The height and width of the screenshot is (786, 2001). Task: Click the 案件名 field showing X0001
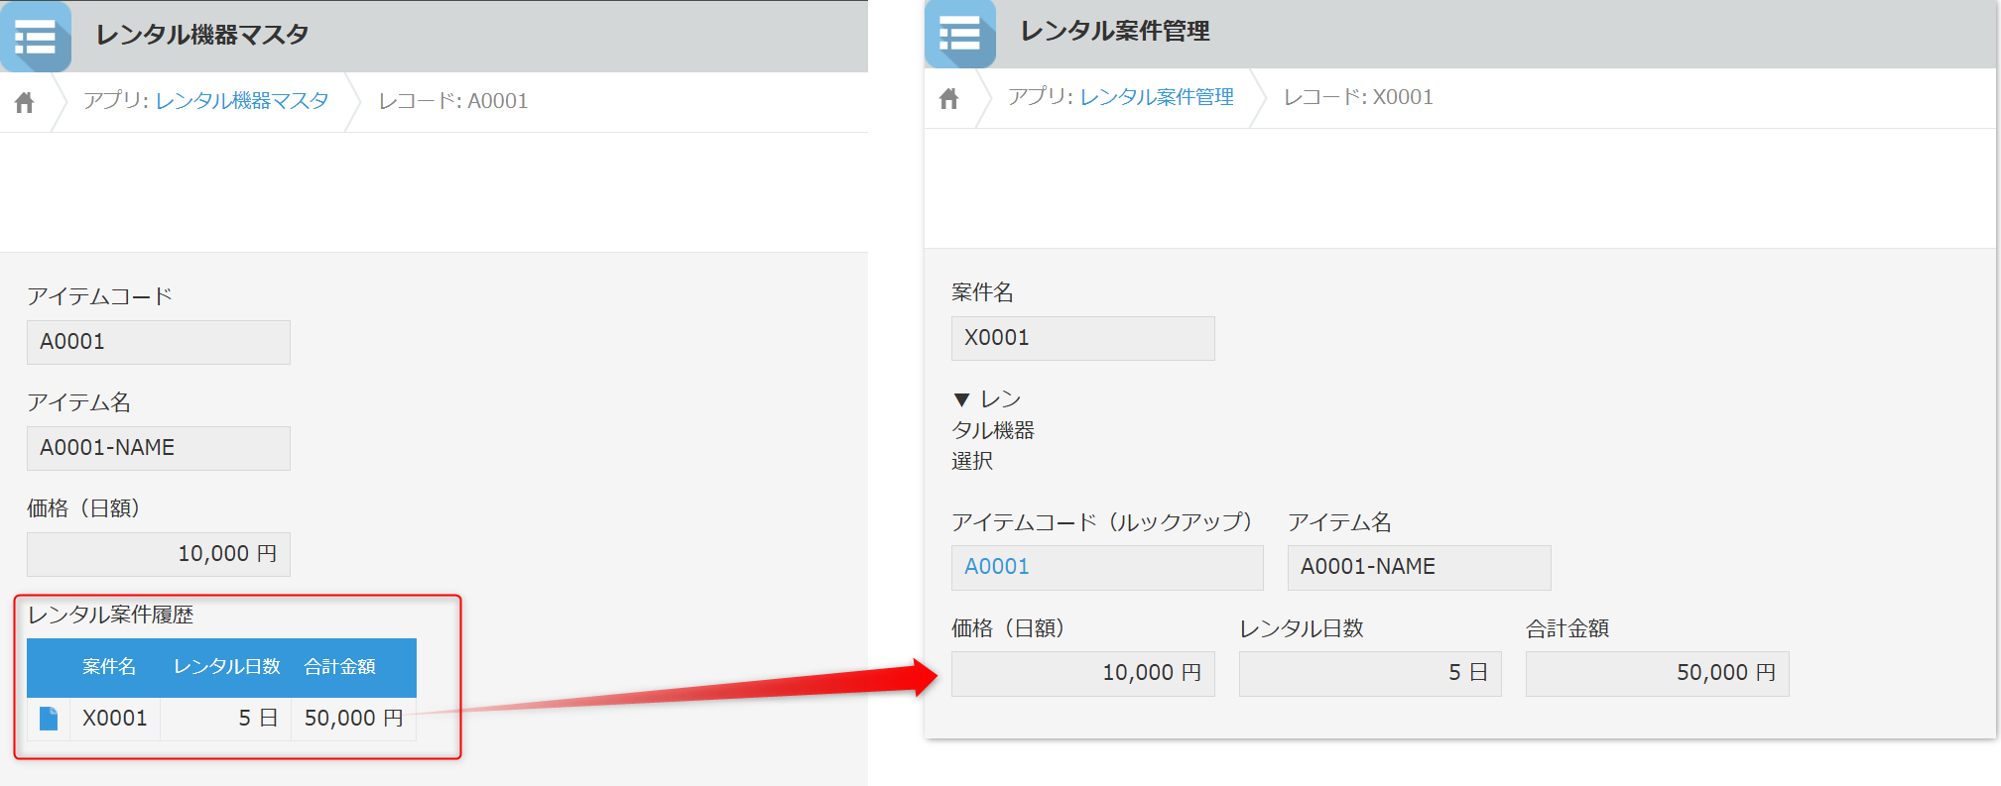tap(1082, 338)
